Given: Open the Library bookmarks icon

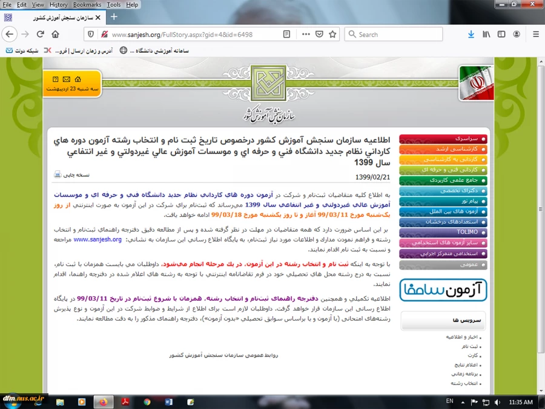Looking at the screenshot, I should click(486, 34).
